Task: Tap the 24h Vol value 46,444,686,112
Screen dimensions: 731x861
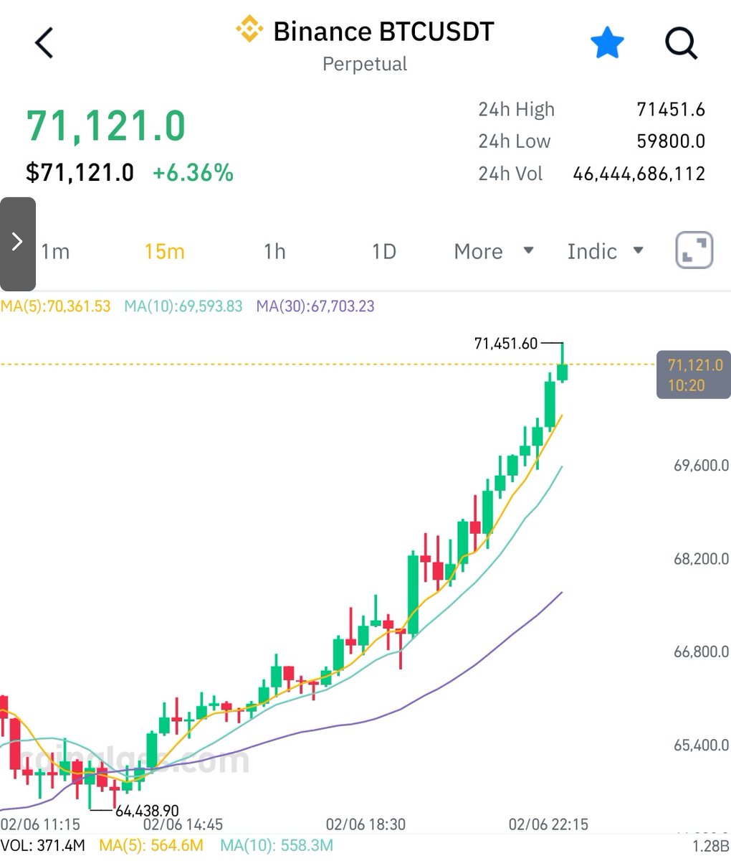Action: 639,174
